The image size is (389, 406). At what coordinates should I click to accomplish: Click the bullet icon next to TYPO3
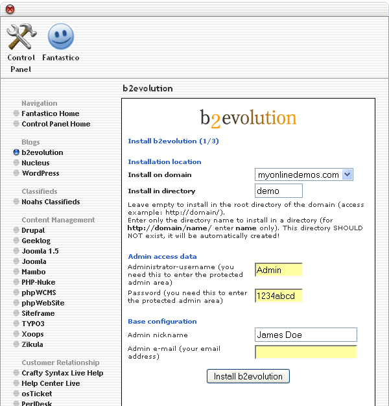coord(16,324)
